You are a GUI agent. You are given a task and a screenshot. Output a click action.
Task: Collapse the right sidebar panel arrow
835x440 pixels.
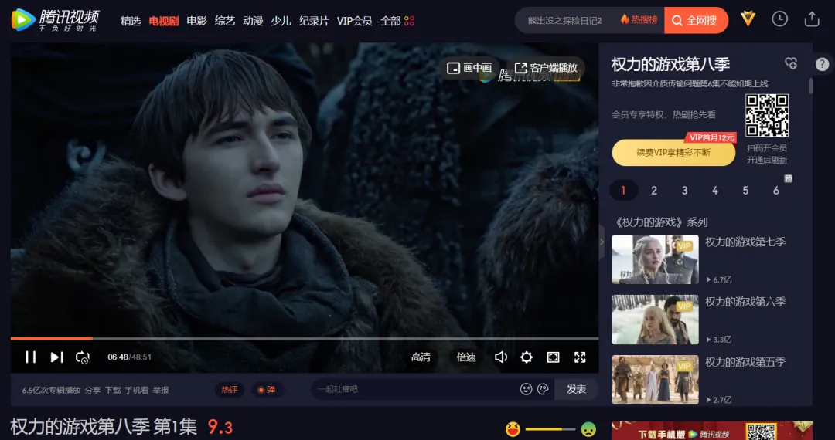pos(602,242)
